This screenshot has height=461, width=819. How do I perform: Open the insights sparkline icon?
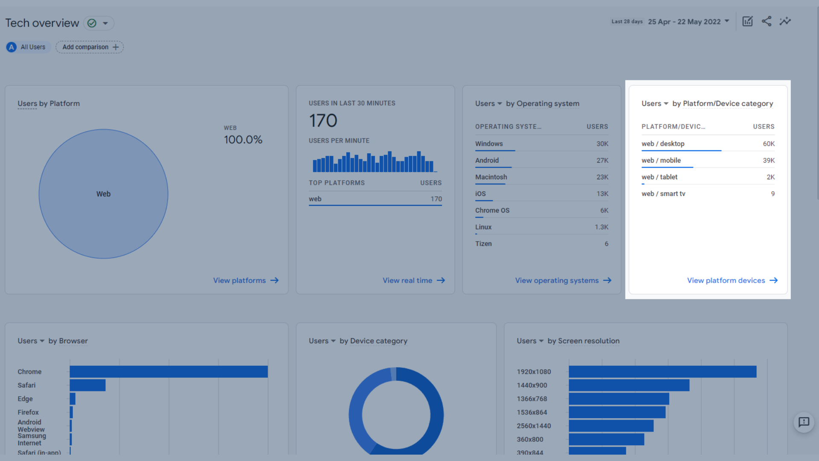(x=785, y=21)
